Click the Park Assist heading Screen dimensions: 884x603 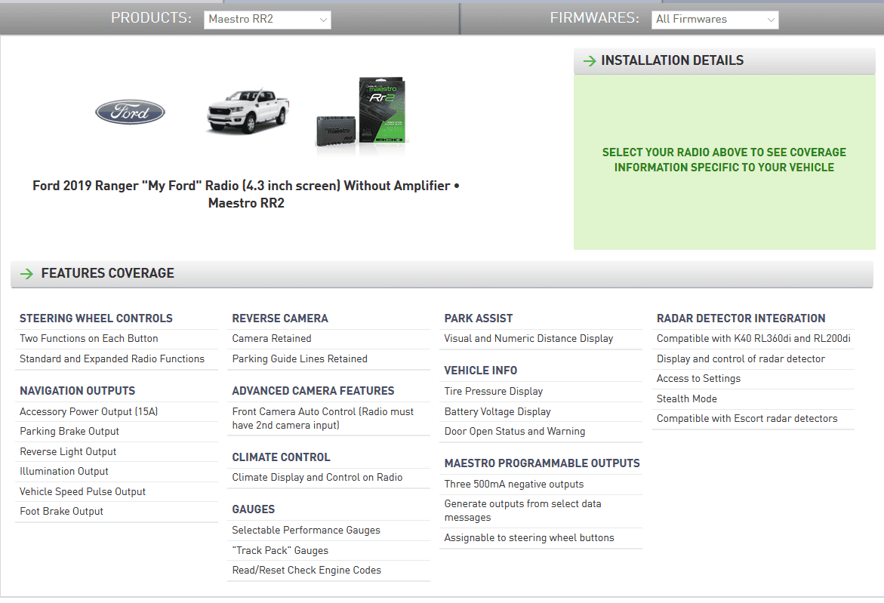[x=478, y=318]
